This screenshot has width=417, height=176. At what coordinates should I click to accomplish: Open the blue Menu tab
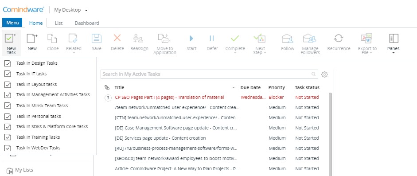[12, 23]
